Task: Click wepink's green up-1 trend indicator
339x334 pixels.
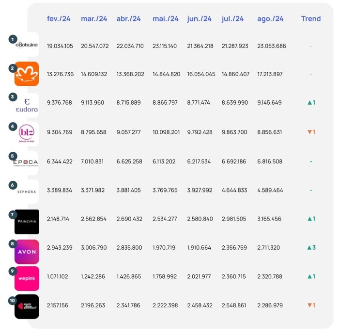Action: point(311,276)
